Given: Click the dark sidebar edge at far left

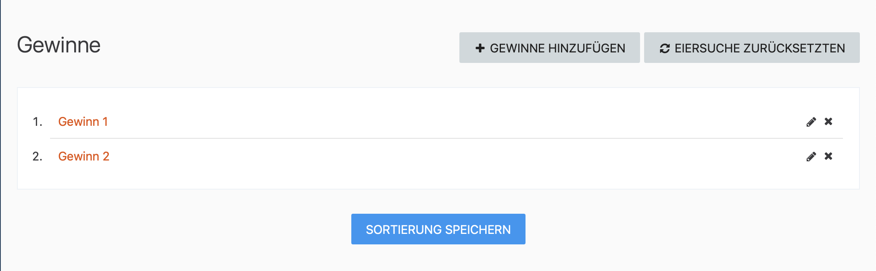Looking at the screenshot, I should (x=0, y=135).
